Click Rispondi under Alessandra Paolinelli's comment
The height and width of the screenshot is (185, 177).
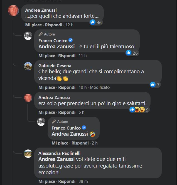point(67,181)
